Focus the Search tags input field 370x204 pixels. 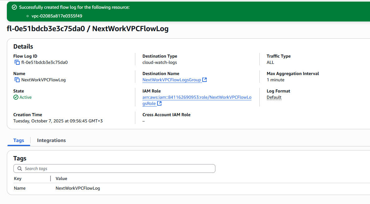[118, 168]
